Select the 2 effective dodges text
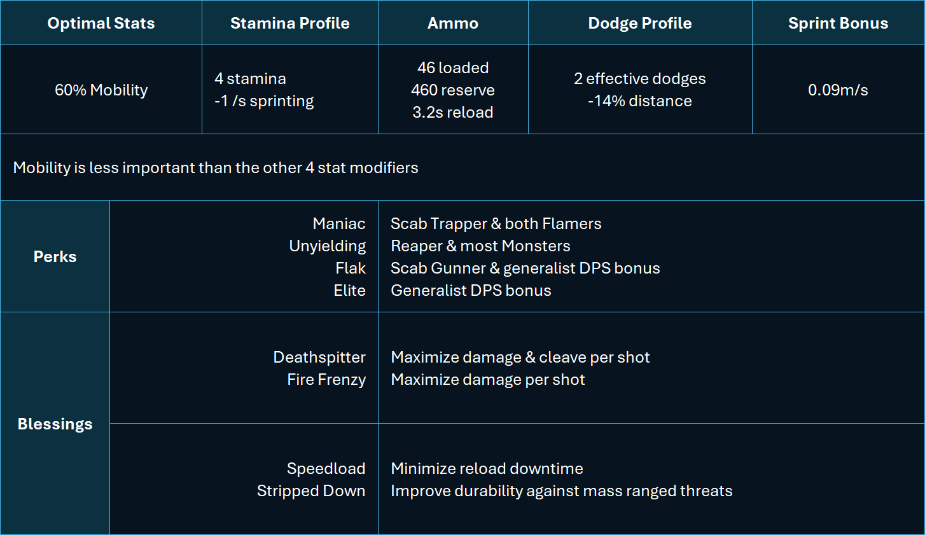This screenshot has width=925, height=535. click(x=640, y=79)
